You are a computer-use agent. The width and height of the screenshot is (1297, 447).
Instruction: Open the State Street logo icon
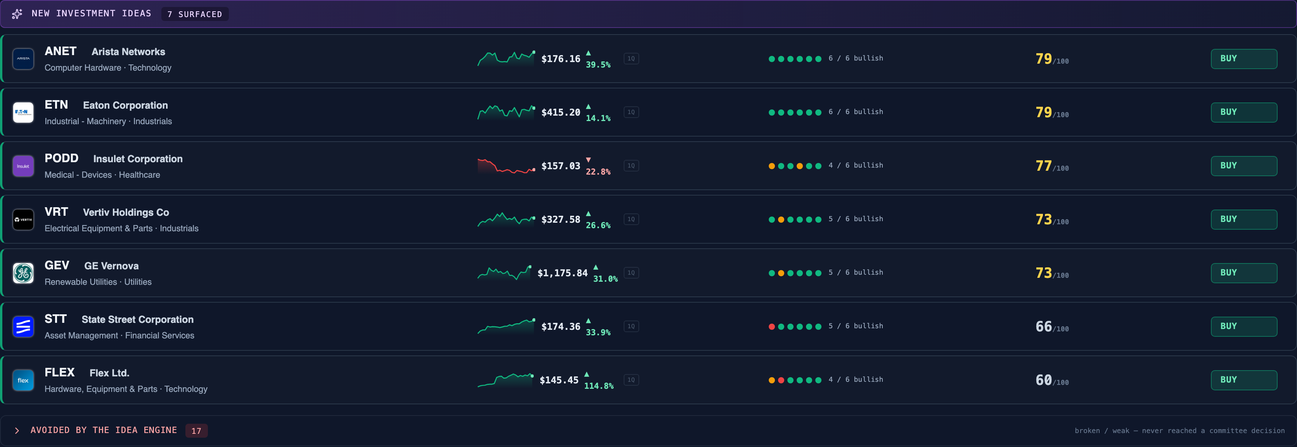click(x=23, y=327)
